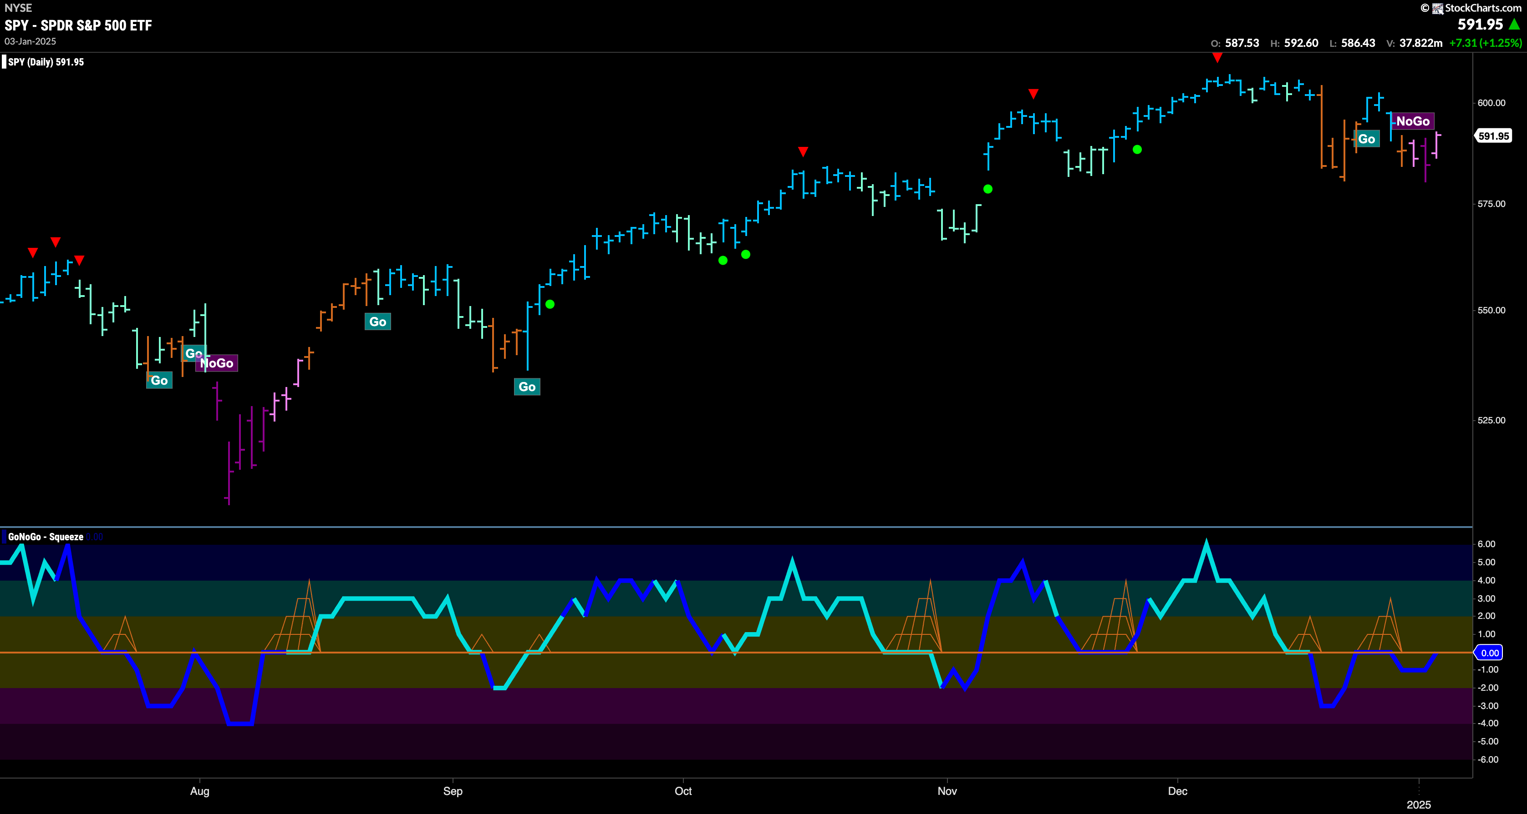
Task: Click the red triangle above mid-October bars
Action: 803,152
